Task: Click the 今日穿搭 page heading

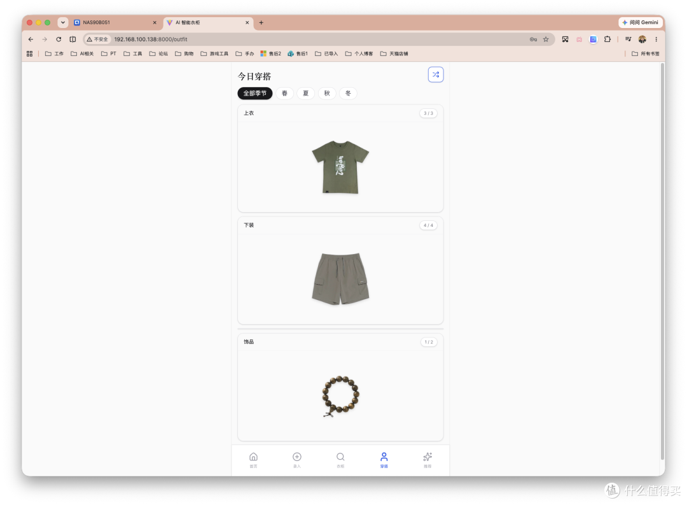Action: point(254,76)
